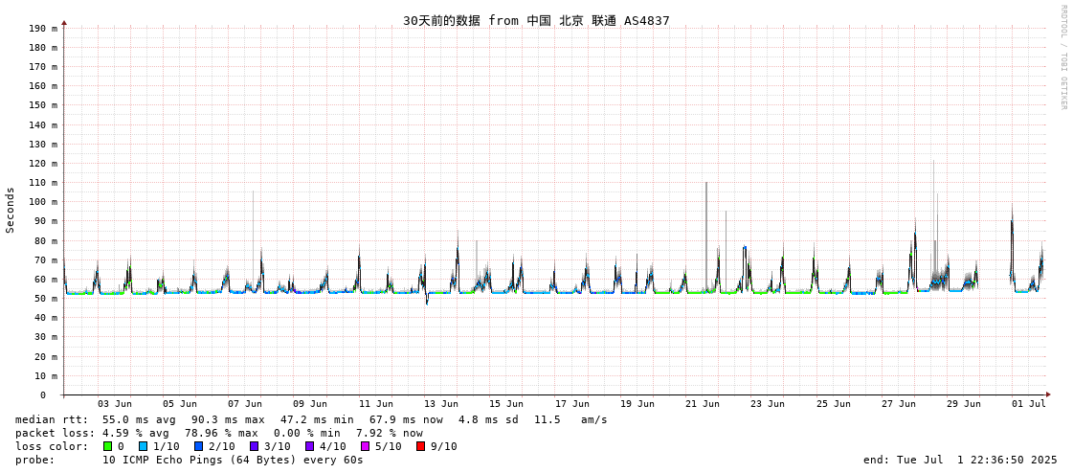Click the 55.0 ms avg value
The height and width of the screenshot is (473, 1073).
pos(139,419)
